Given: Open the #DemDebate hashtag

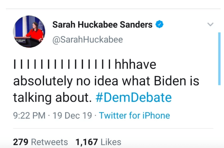Looking at the screenshot, I should 133,98.
